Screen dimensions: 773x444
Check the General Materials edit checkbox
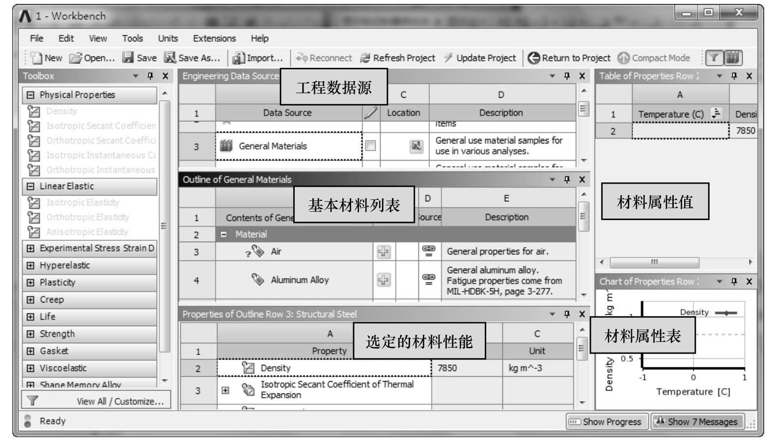(371, 146)
